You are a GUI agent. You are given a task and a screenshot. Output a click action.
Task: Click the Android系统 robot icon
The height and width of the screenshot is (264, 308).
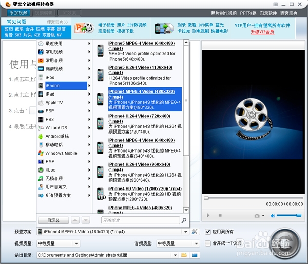pyautogui.click(x=41, y=136)
